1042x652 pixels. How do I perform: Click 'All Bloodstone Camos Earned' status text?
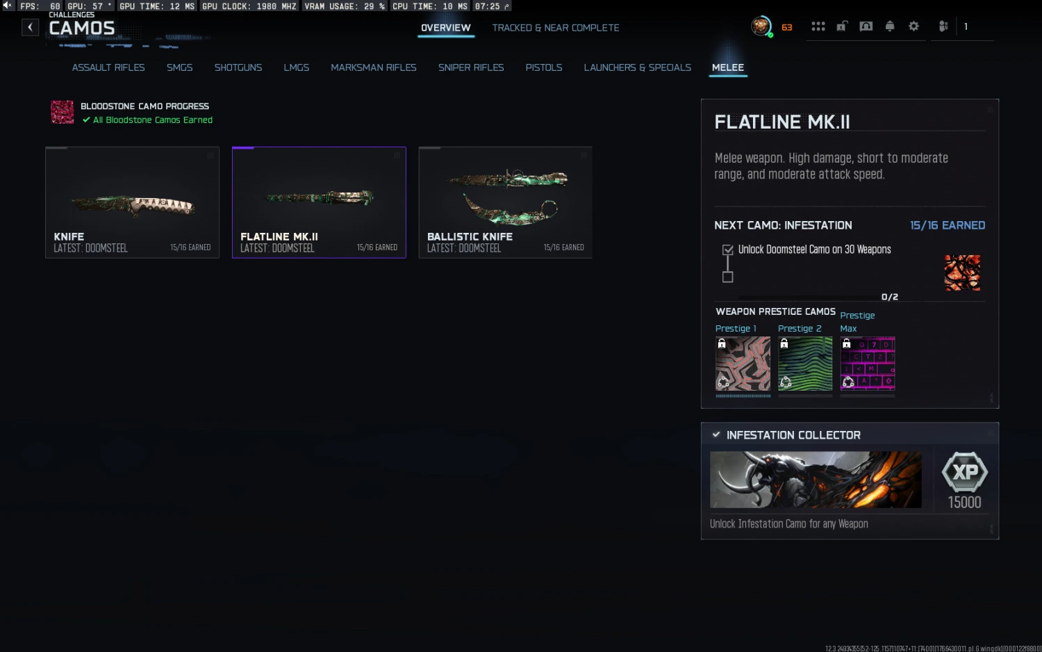[153, 120]
